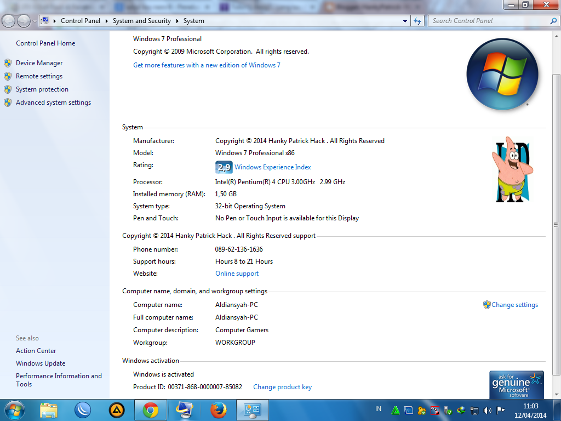Open System protection settings
The height and width of the screenshot is (421, 561).
pos(42,89)
